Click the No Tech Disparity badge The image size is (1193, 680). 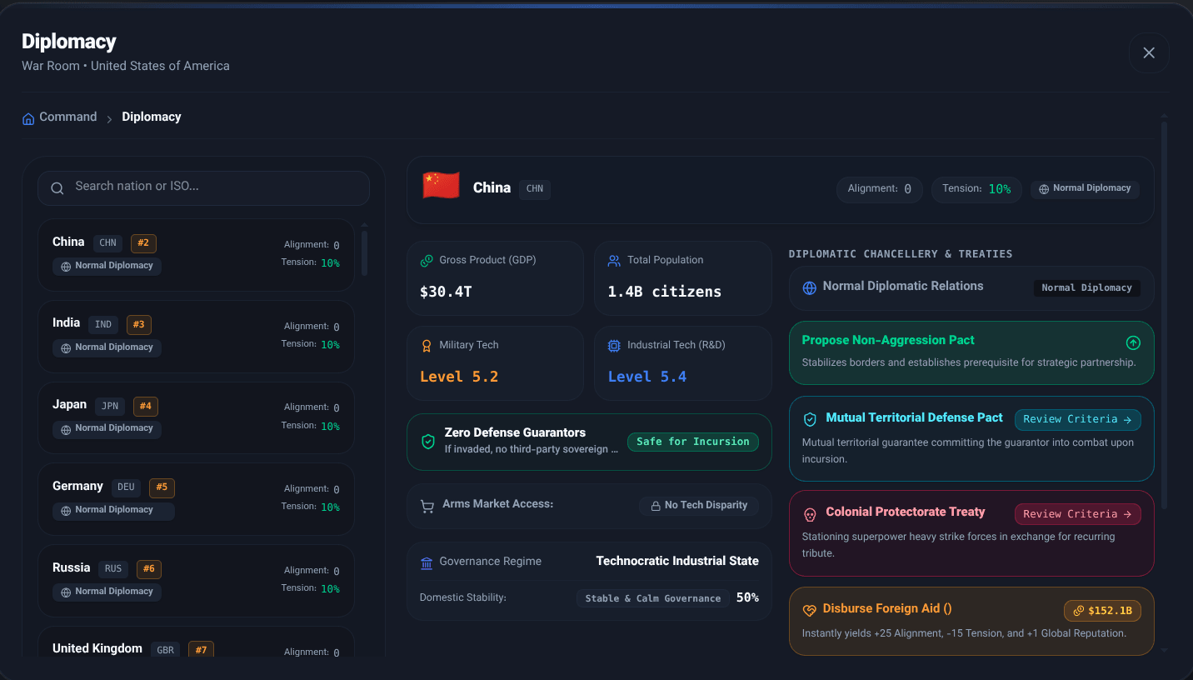(699, 506)
